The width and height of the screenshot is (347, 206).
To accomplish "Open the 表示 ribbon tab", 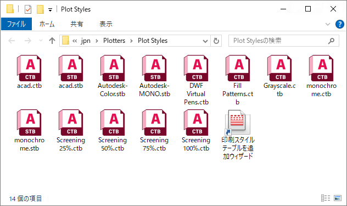I will coord(106,24).
